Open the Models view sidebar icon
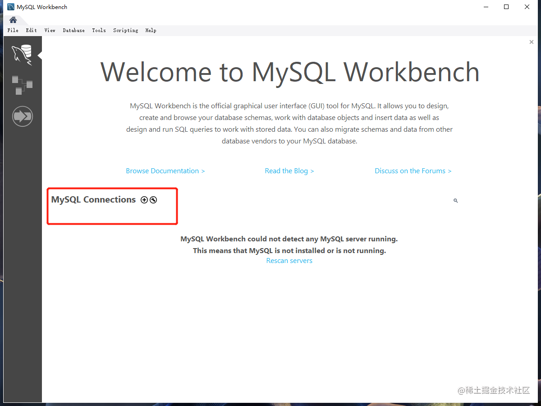The height and width of the screenshot is (406, 541). click(22, 85)
